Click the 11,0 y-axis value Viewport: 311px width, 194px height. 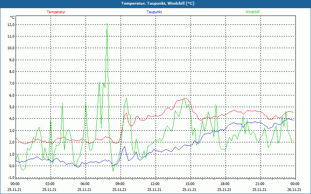(x=11, y=36)
